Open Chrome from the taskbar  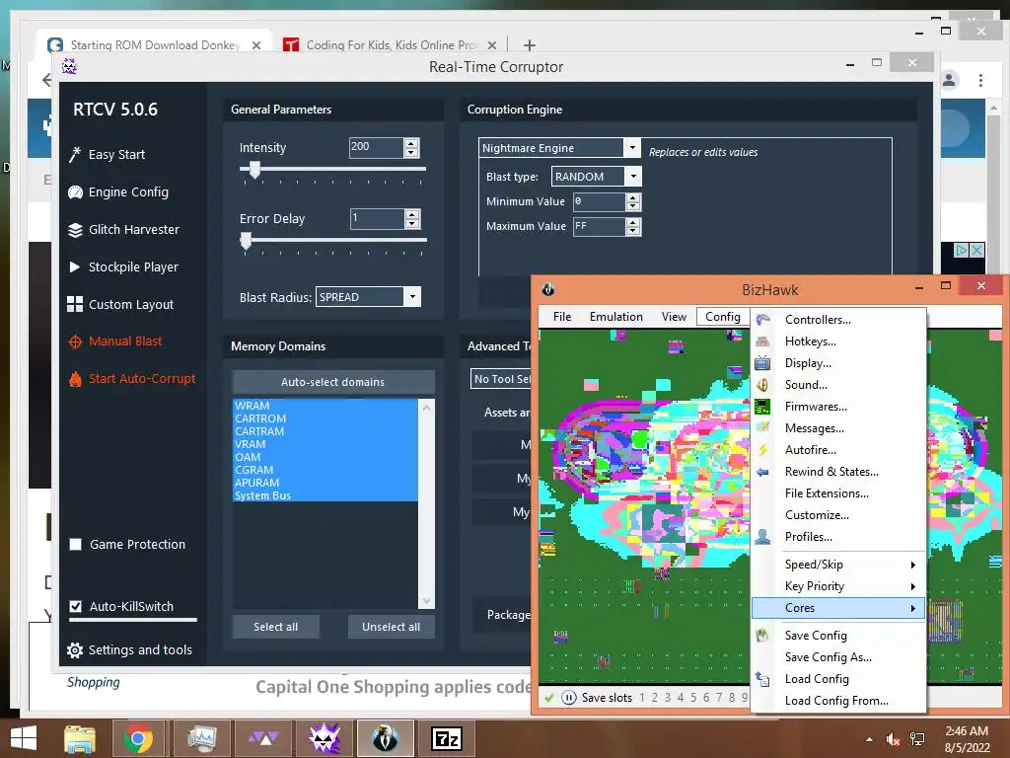tap(138, 738)
